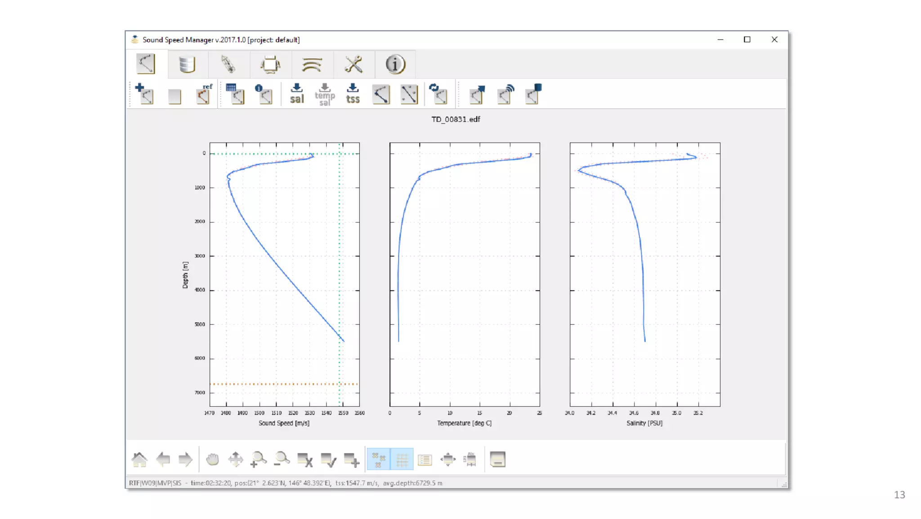The image size is (921, 519).
Task: Click the import data icon with the plus sign
Action: [144, 94]
